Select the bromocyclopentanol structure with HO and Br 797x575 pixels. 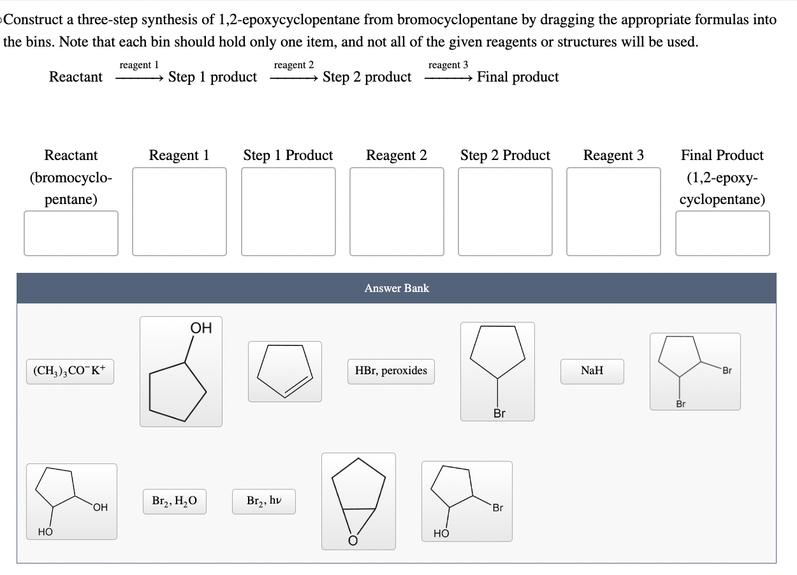coord(467,500)
